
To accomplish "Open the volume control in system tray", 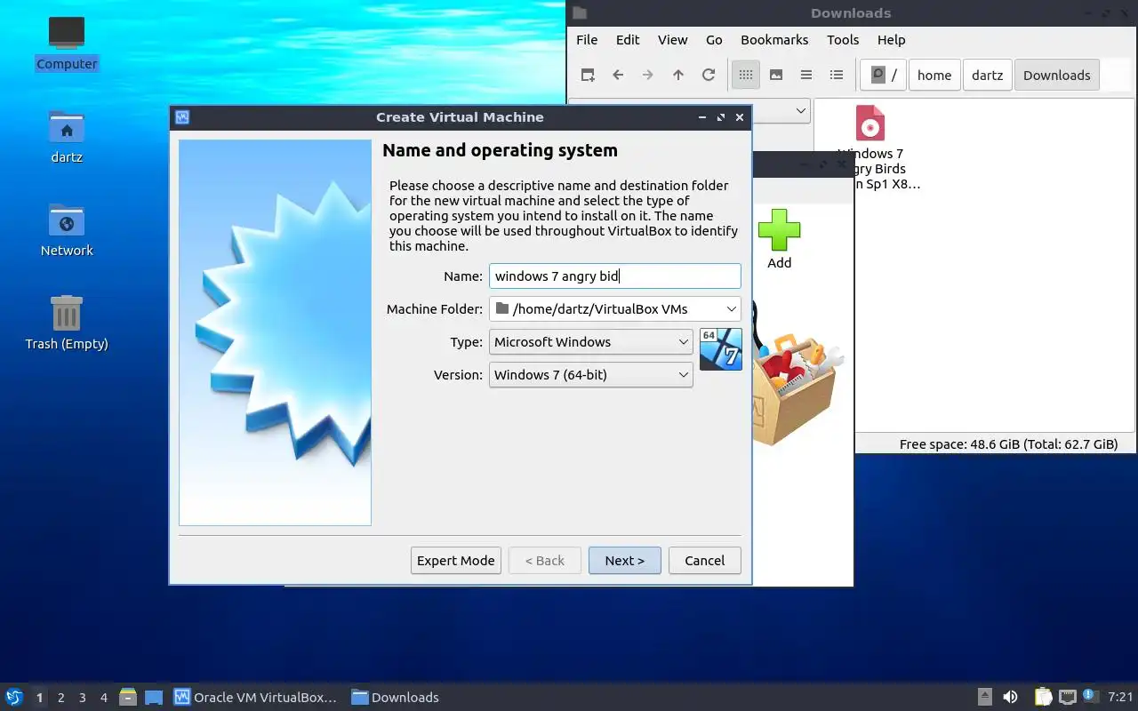I will tap(1010, 697).
